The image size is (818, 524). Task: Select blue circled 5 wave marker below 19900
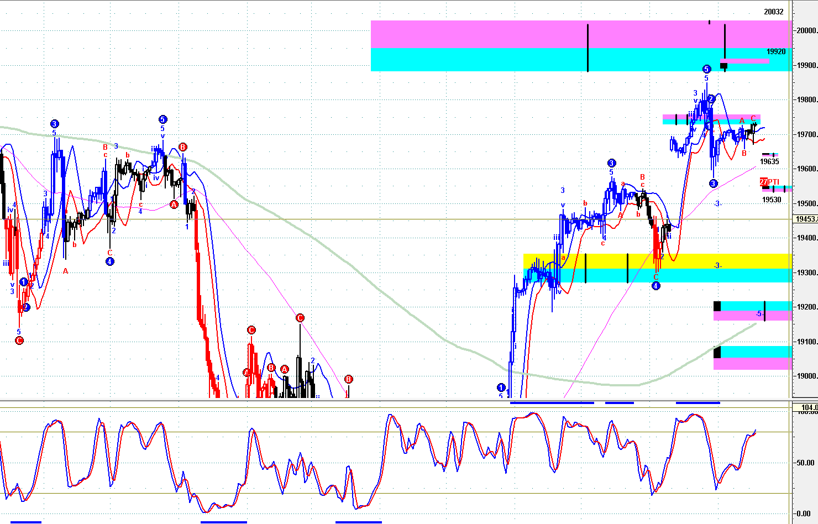point(706,69)
